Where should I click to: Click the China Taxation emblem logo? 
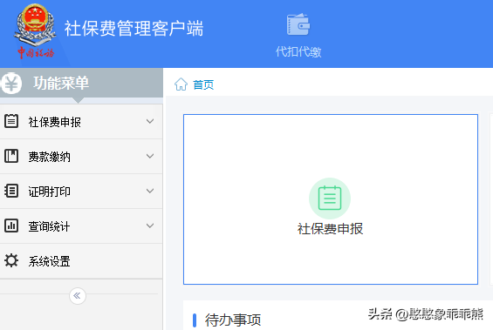point(35,31)
